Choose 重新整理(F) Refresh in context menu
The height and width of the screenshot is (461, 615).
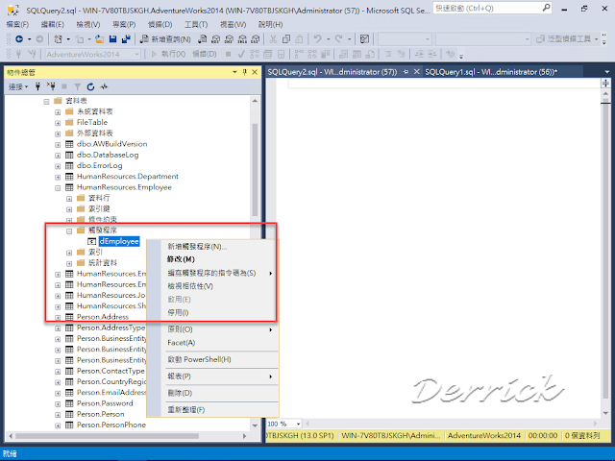[x=212, y=410]
